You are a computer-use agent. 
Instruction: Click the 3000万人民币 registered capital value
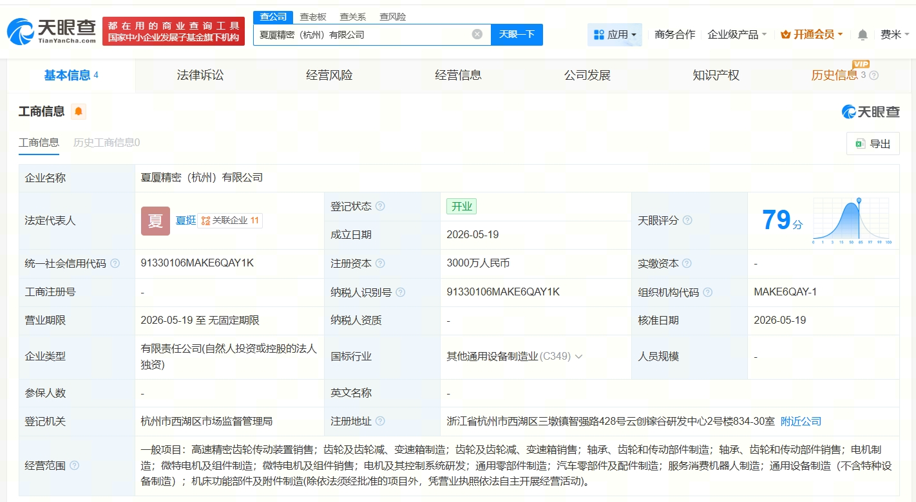tap(478, 264)
